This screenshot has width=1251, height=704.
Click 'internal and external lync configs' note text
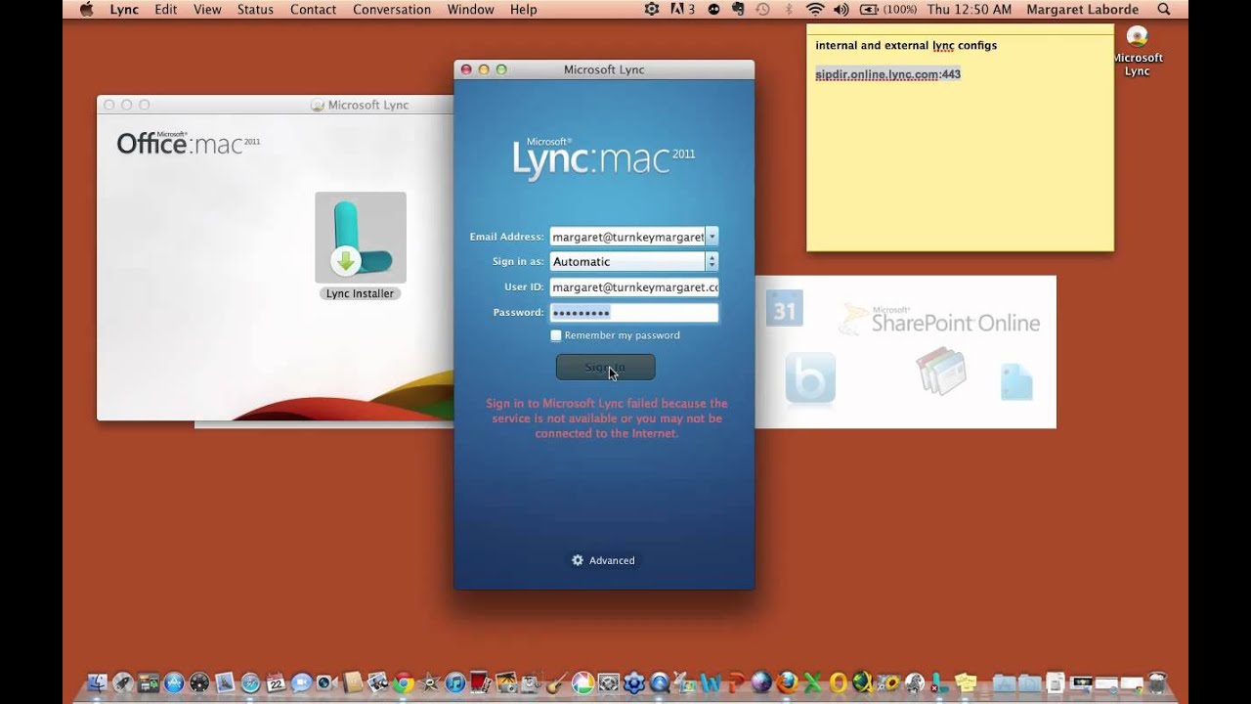(x=906, y=46)
